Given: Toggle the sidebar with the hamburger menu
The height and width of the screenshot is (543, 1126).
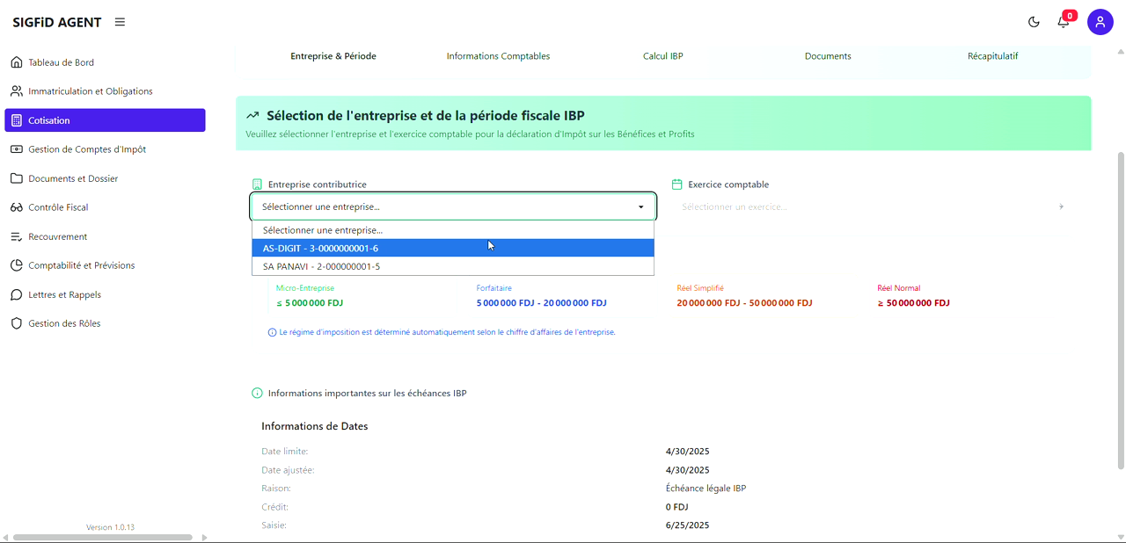Looking at the screenshot, I should tap(120, 21).
